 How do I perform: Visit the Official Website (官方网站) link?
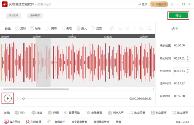coord(12,122)
